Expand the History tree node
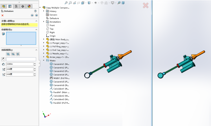Viewport: 211px width, 126px height. point(44,11)
